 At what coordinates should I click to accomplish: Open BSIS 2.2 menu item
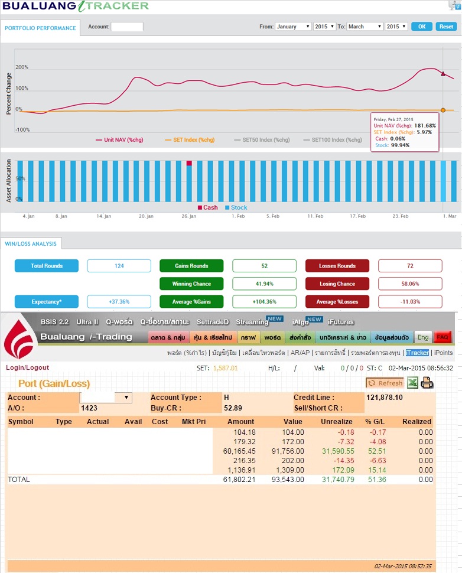pos(54,322)
